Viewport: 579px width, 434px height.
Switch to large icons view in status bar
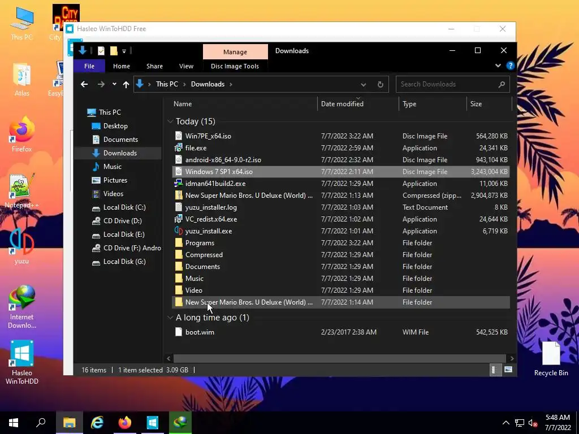click(x=508, y=370)
